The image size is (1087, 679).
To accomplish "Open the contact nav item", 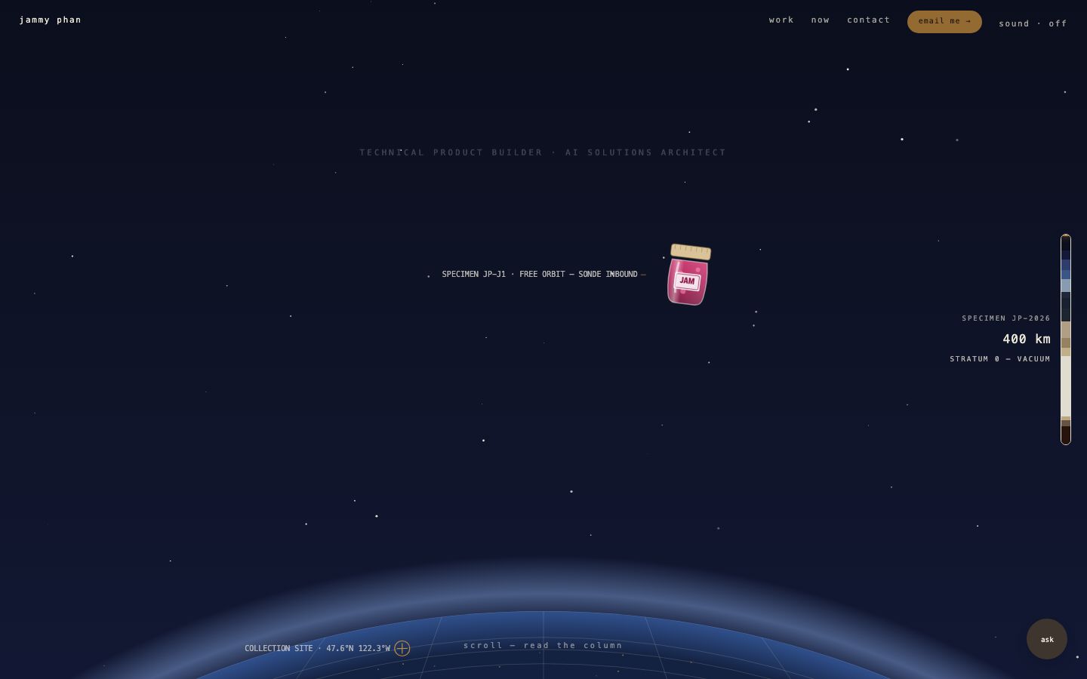I will 869,20.
